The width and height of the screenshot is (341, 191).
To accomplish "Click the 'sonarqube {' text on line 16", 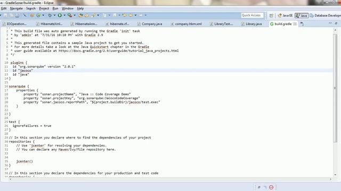I will 19,86.
